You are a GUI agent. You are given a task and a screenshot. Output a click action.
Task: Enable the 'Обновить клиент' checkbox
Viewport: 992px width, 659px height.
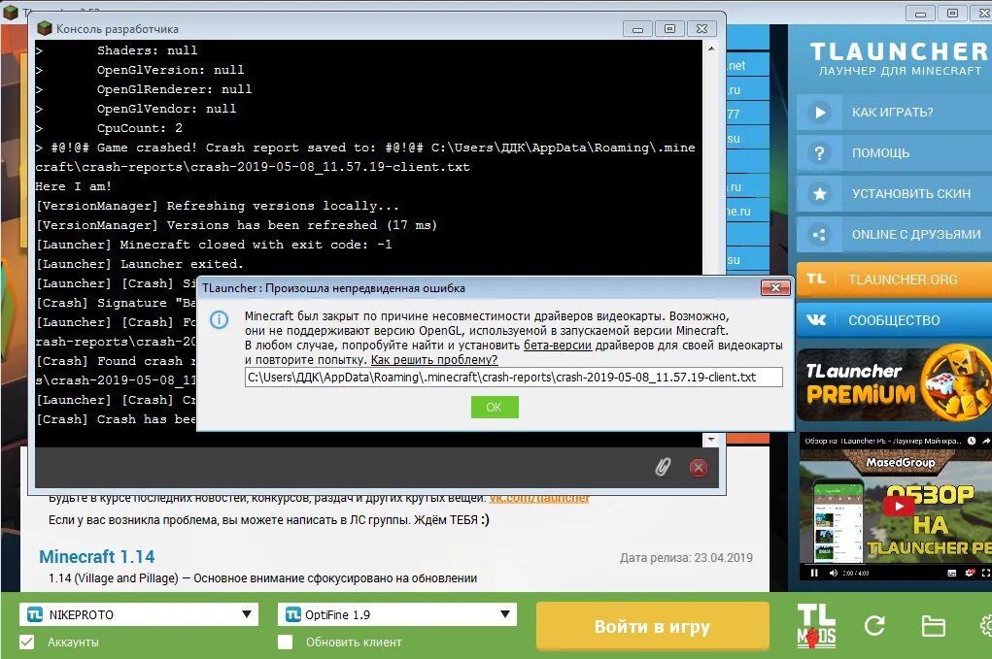click(x=286, y=642)
